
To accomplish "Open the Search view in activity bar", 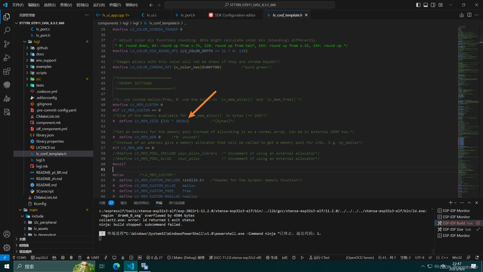I will click(x=6, y=30).
